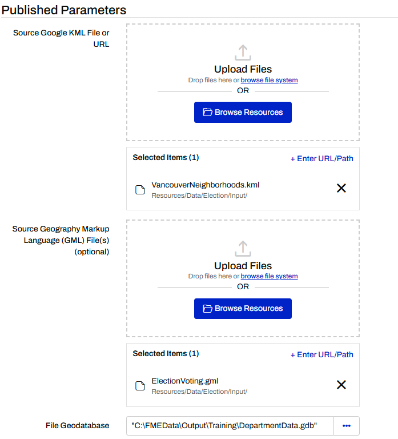This screenshot has height=439, width=398.
Task: Select the VancouverNeighborhoods.kml file name
Action: (x=205, y=185)
